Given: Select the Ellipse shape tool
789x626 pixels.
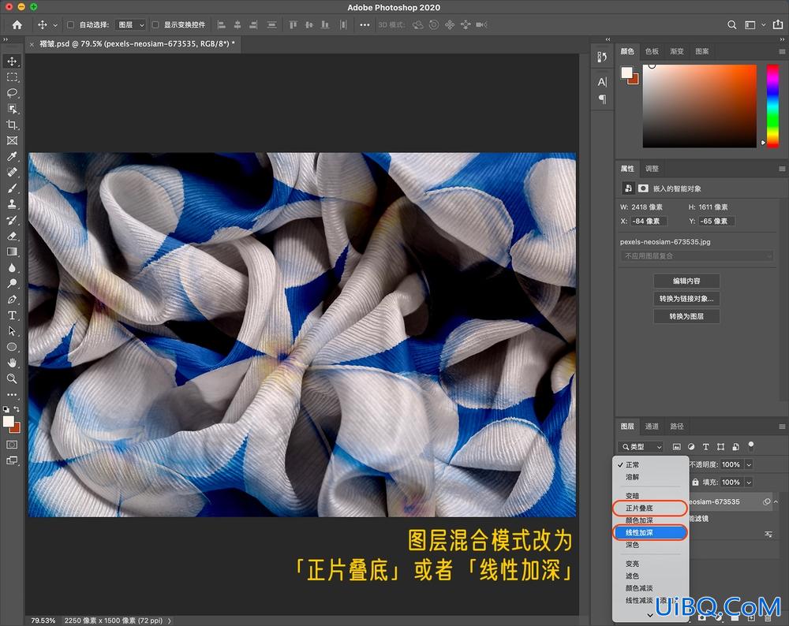Looking at the screenshot, I should [12, 347].
